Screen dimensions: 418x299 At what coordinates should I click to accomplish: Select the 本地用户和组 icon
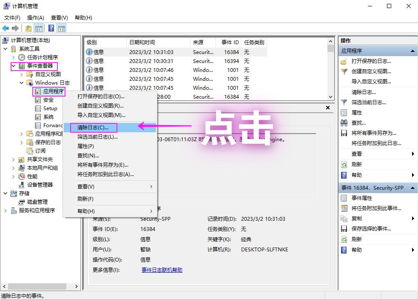click(x=22, y=168)
